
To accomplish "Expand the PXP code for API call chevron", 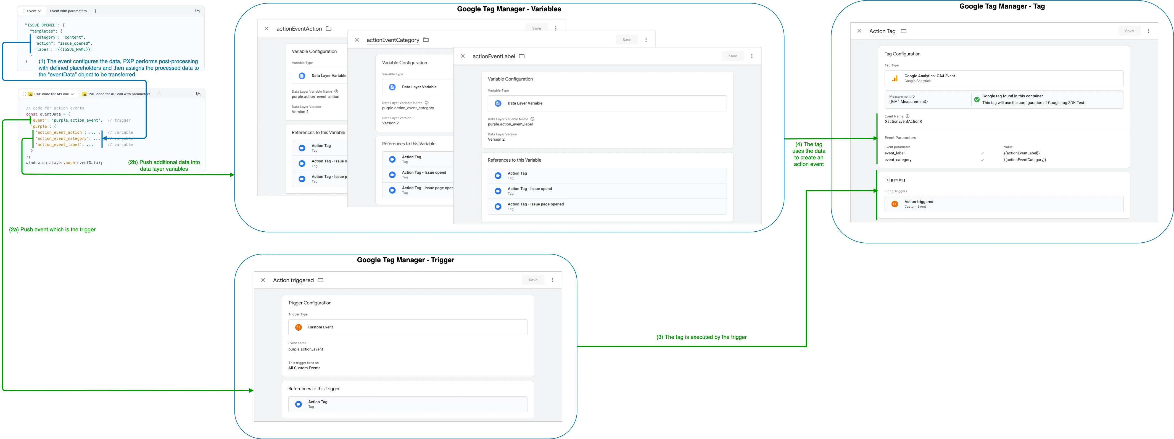I will [x=72, y=94].
